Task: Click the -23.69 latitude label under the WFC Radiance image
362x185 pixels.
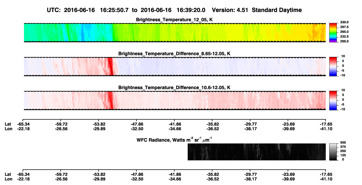Action: (288, 174)
